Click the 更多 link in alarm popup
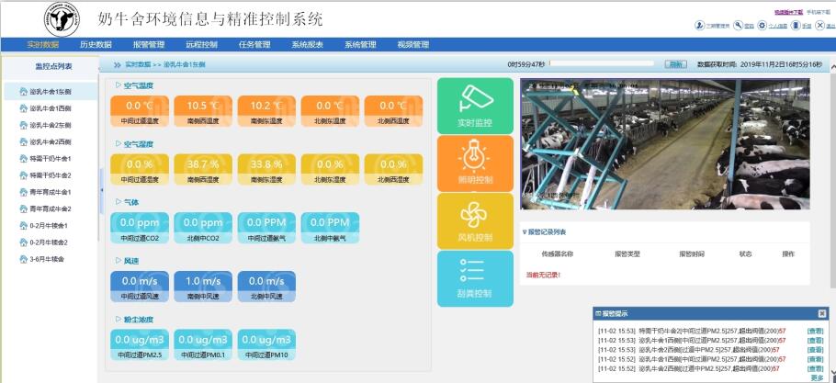The height and width of the screenshot is (383, 836). pyautogui.click(x=817, y=377)
